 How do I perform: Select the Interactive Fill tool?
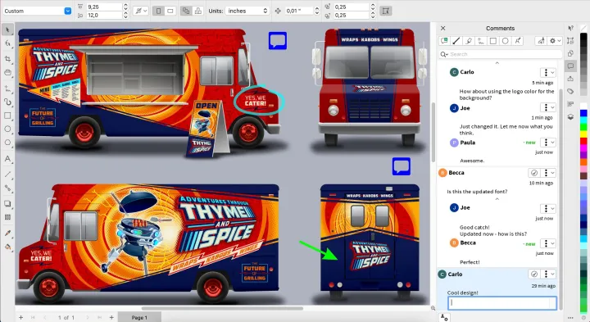coord(7,247)
